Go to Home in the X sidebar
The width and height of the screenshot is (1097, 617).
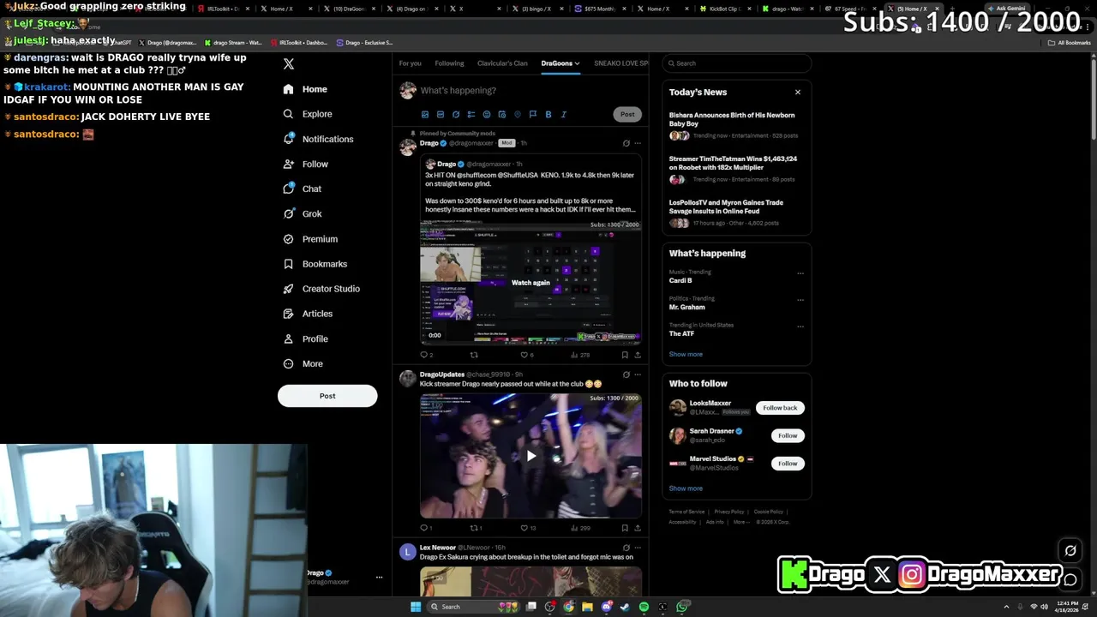coord(305,89)
